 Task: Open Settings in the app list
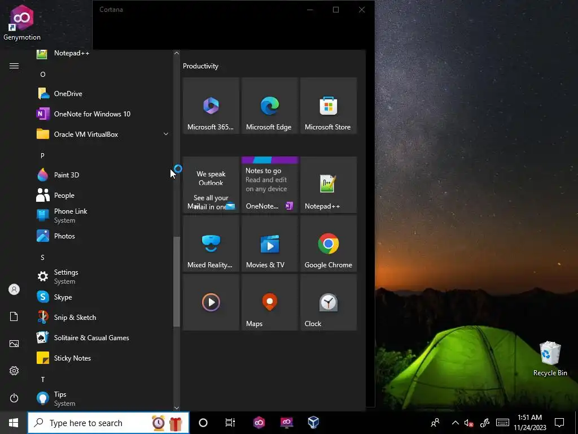[x=103, y=277]
